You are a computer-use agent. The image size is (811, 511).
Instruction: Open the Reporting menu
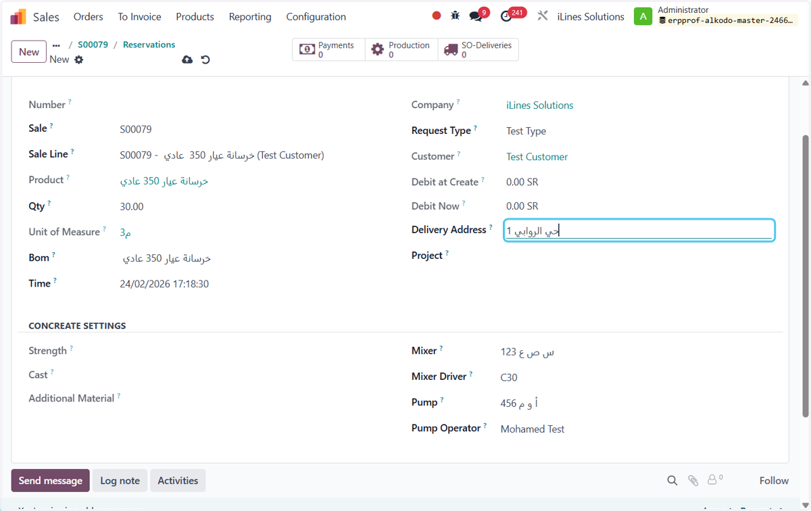tap(250, 16)
